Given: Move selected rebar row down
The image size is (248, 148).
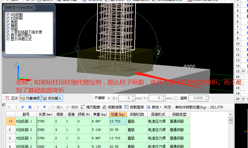Looking at the screenshot, I should coord(45,107).
